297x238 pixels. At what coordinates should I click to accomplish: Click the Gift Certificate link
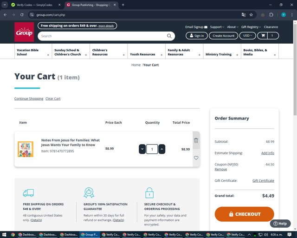click(263, 181)
